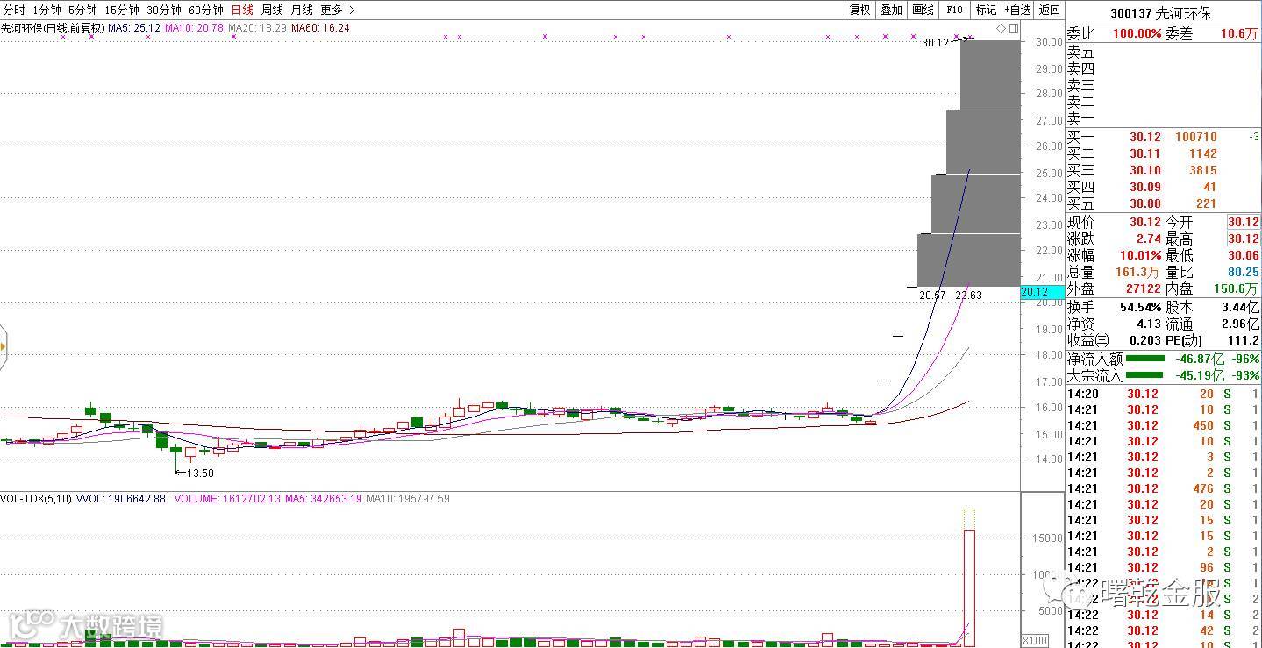1262x648 pixels.
Task: Click the 300137 先河环保 stock title
Action: pos(1160,13)
